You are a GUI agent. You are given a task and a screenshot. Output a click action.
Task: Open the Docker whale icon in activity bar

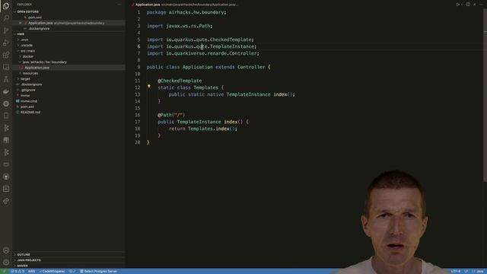pyautogui.click(x=6, y=91)
